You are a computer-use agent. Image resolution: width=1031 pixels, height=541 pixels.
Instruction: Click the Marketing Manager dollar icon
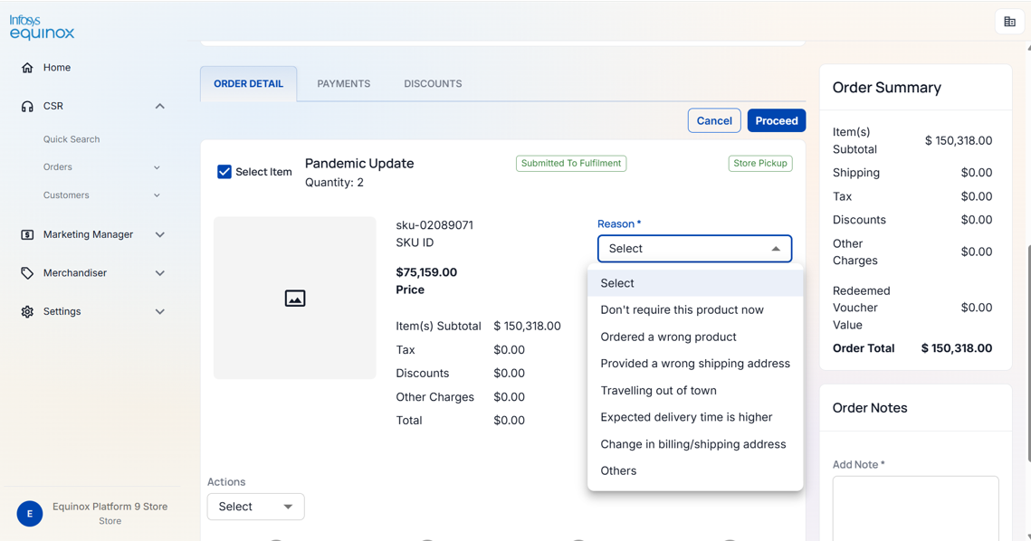tap(27, 234)
